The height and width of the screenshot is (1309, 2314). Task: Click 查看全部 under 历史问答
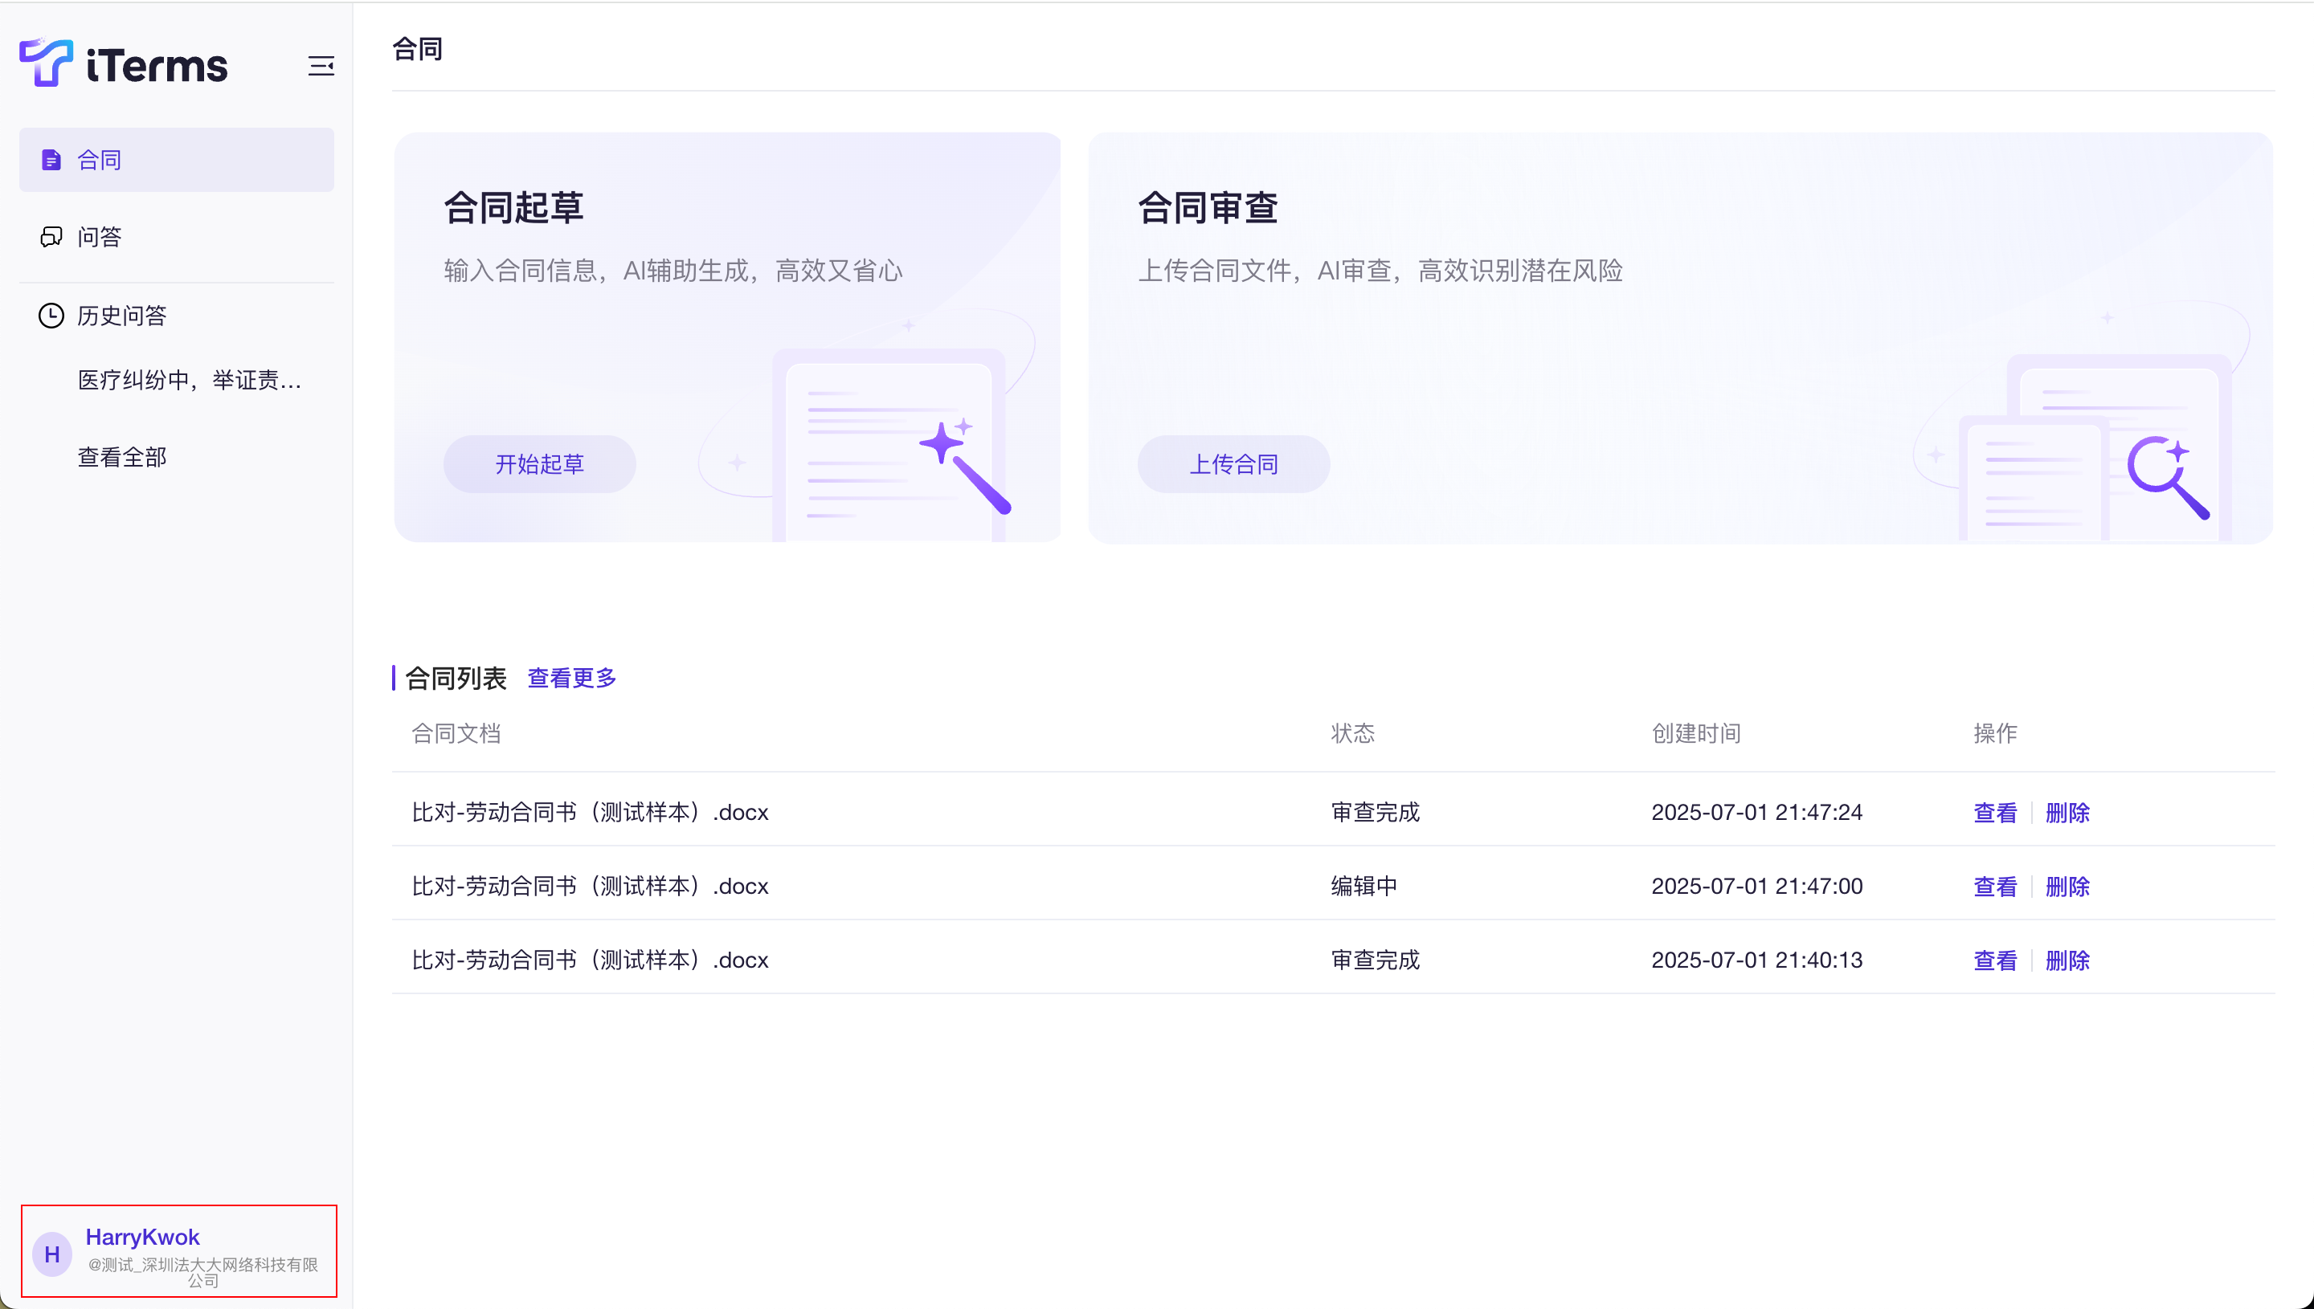pos(122,458)
